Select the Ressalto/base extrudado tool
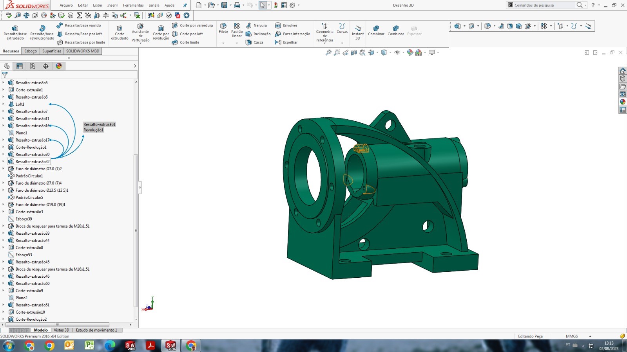 (x=15, y=32)
